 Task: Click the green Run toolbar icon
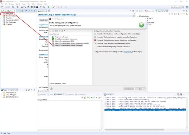49,7
